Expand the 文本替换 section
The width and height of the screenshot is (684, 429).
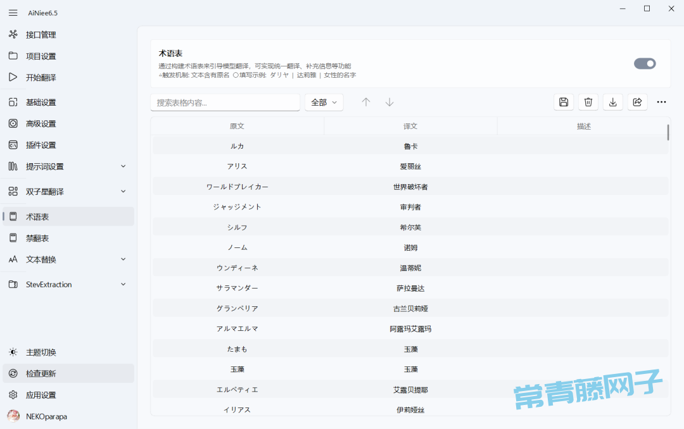123,259
